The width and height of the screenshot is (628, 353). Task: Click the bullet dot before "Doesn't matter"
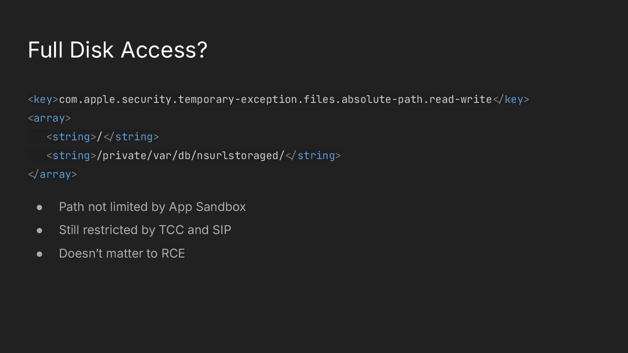click(x=40, y=254)
